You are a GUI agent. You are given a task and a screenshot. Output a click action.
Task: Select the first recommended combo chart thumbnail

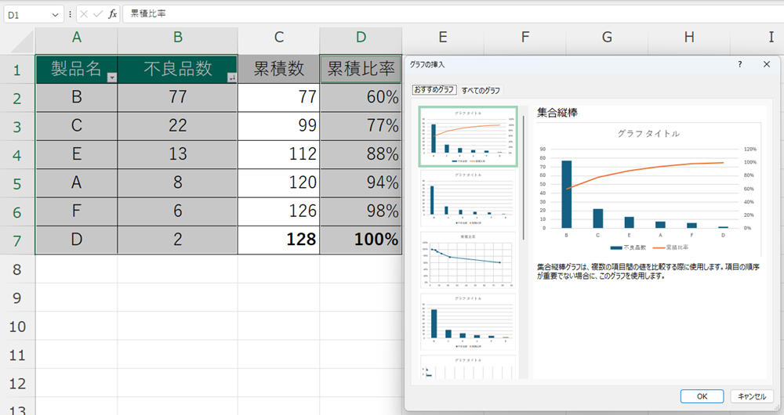pos(467,136)
